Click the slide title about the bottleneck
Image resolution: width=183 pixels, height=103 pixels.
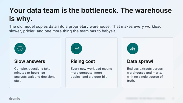coord(90,14)
